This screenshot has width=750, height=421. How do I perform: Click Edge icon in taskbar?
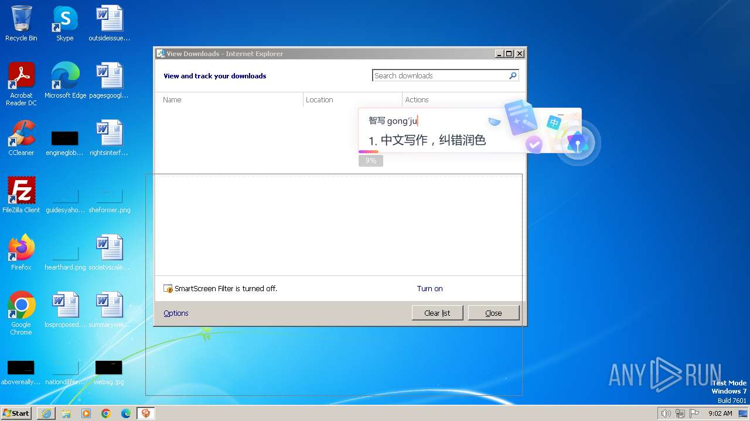coord(126,413)
